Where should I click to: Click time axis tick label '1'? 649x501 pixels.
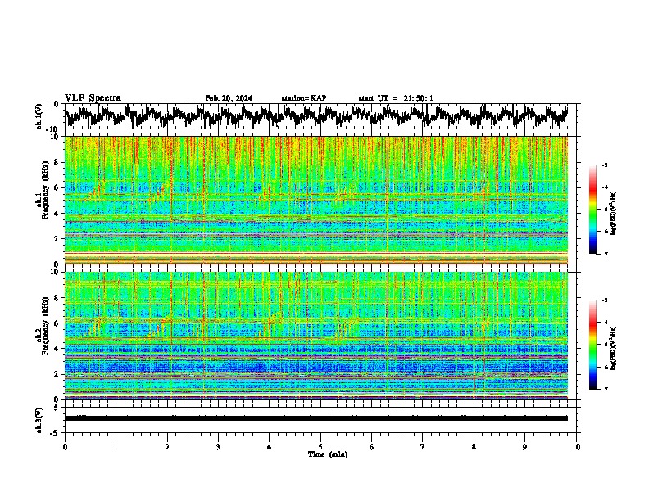116,447
